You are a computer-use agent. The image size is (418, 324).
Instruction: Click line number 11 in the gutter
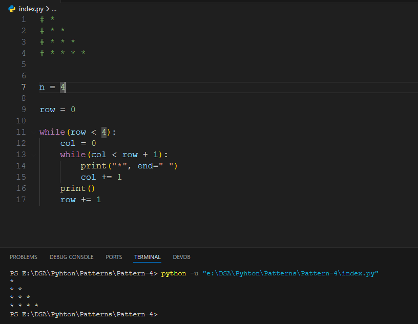(x=21, y=132)
